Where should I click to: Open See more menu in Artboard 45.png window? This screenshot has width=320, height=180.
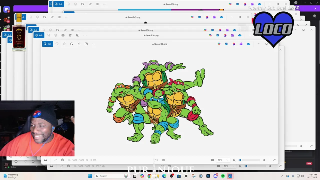pyautogui.click(x=67, y=17)
